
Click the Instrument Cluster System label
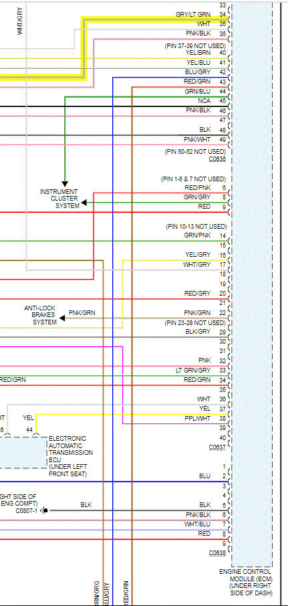point(59,199)
